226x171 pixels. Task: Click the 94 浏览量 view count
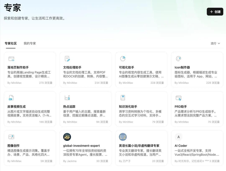[102, 122]
